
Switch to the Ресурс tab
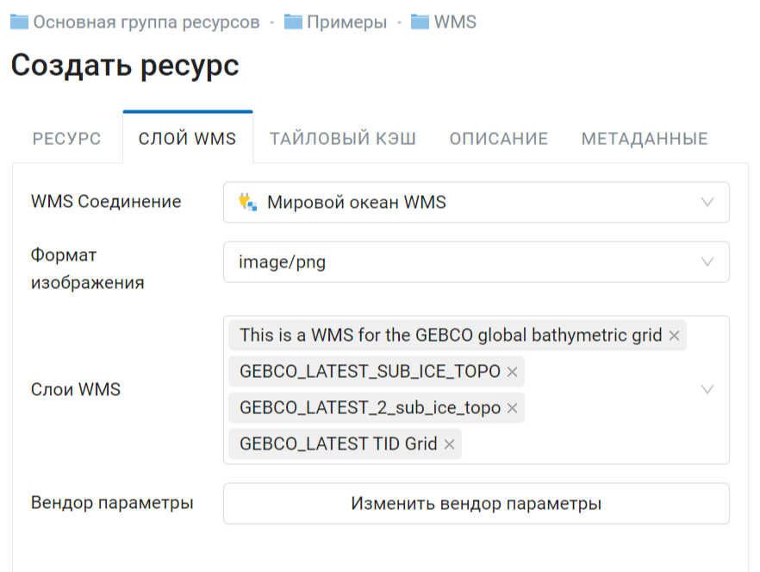point(67,139)
